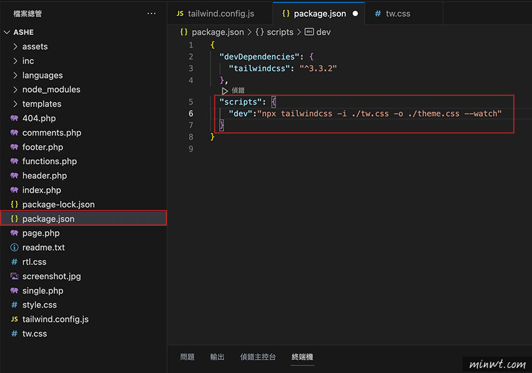Click the PHP icon beside page.php
This screenshot has height=373, width=532.
14,233
